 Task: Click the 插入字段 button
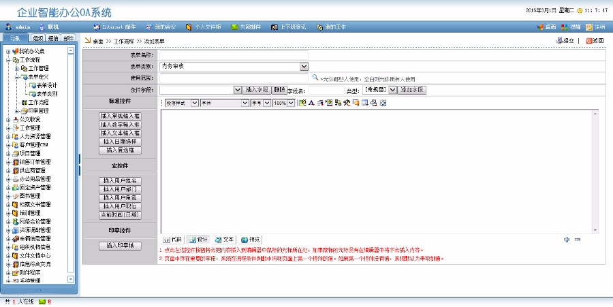(257, 90)
